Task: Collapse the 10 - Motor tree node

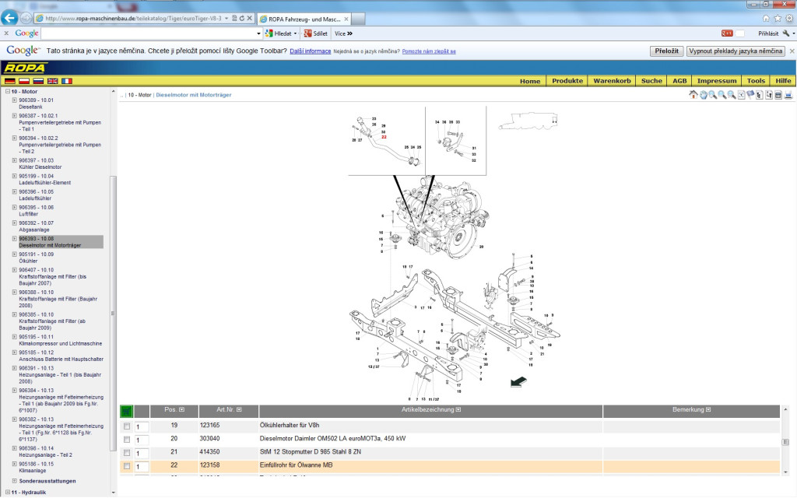Action: 8,92
